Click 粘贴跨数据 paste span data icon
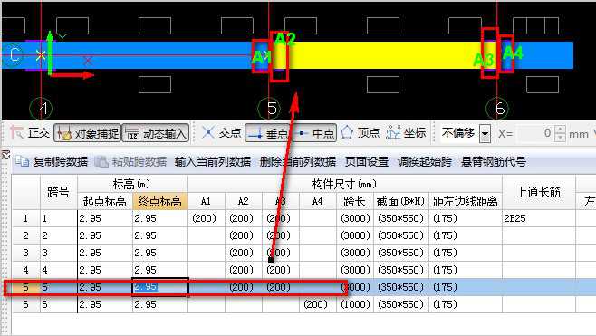Screen dimensions: 596x336 click(x=101, y=162)
